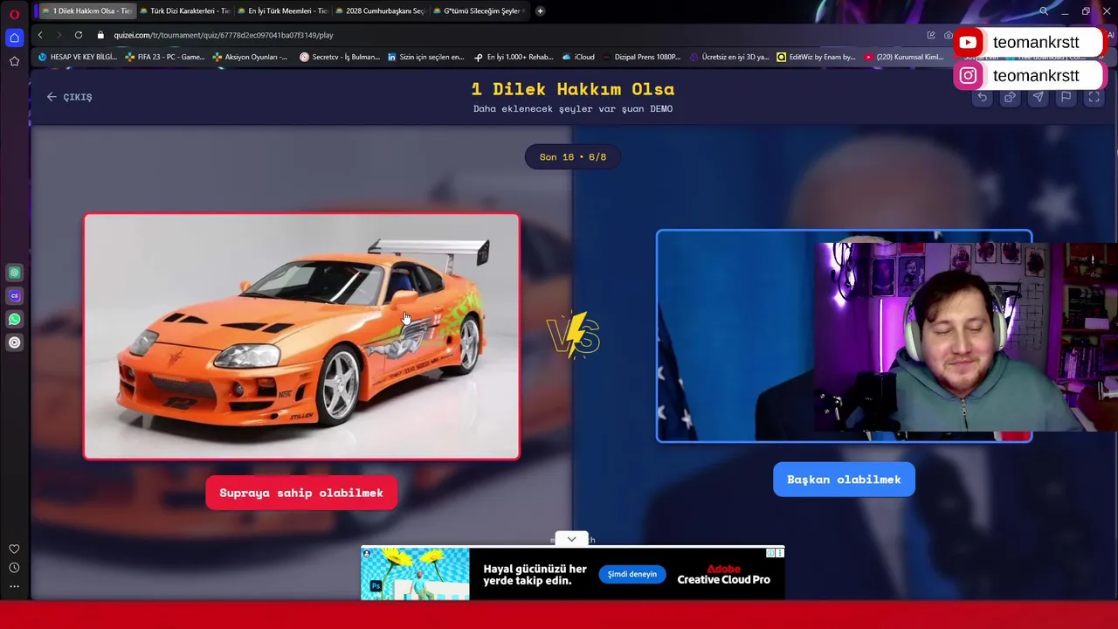
Task: Choose Supraya sahip olabilmek
Action: point(301,493)
